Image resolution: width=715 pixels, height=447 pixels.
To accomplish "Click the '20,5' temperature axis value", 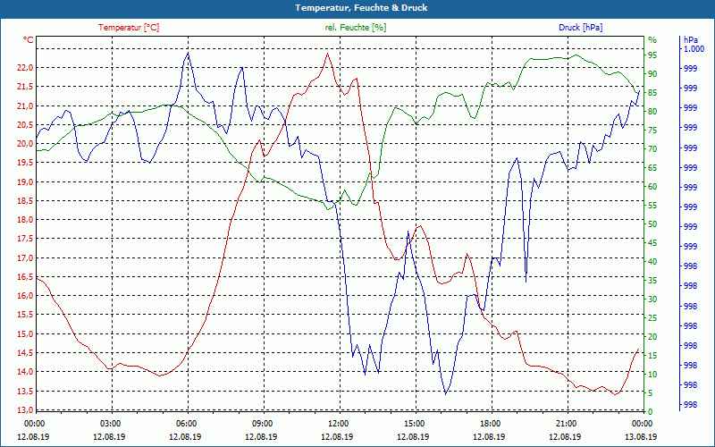I will point(25,125).
